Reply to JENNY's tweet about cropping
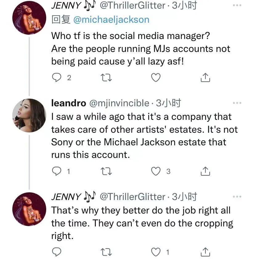Viewport: 255px width, 259px height. click(56, 252)
